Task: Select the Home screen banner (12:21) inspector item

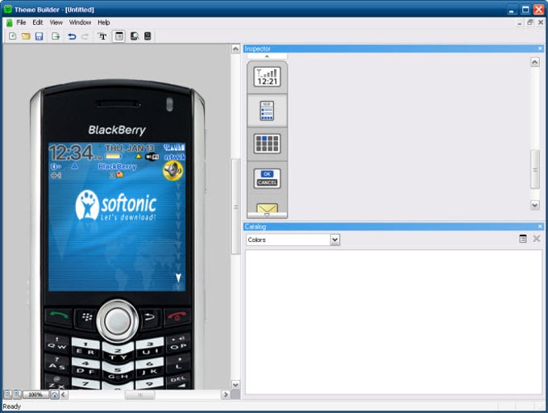Action: (267, 77)
